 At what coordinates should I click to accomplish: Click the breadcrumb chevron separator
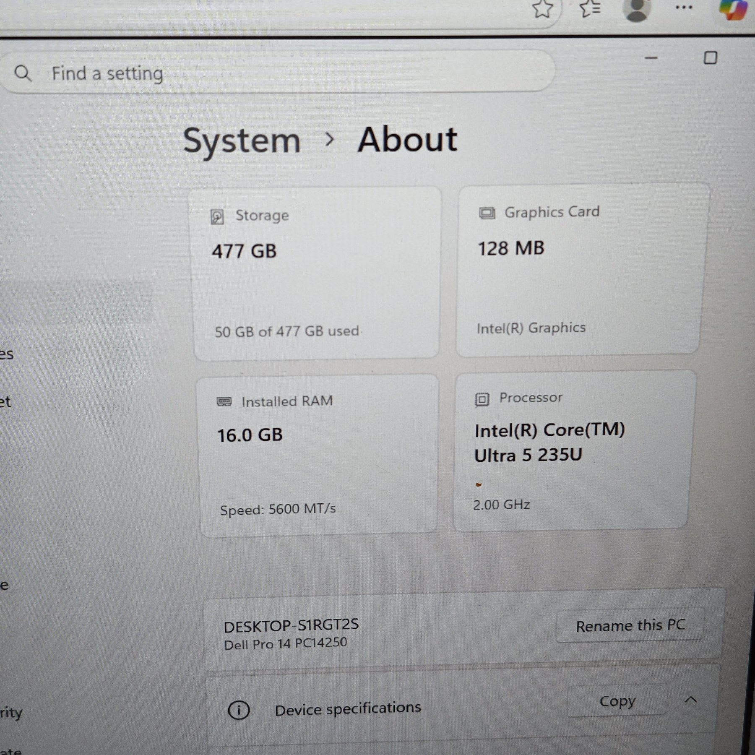[330, 140]
